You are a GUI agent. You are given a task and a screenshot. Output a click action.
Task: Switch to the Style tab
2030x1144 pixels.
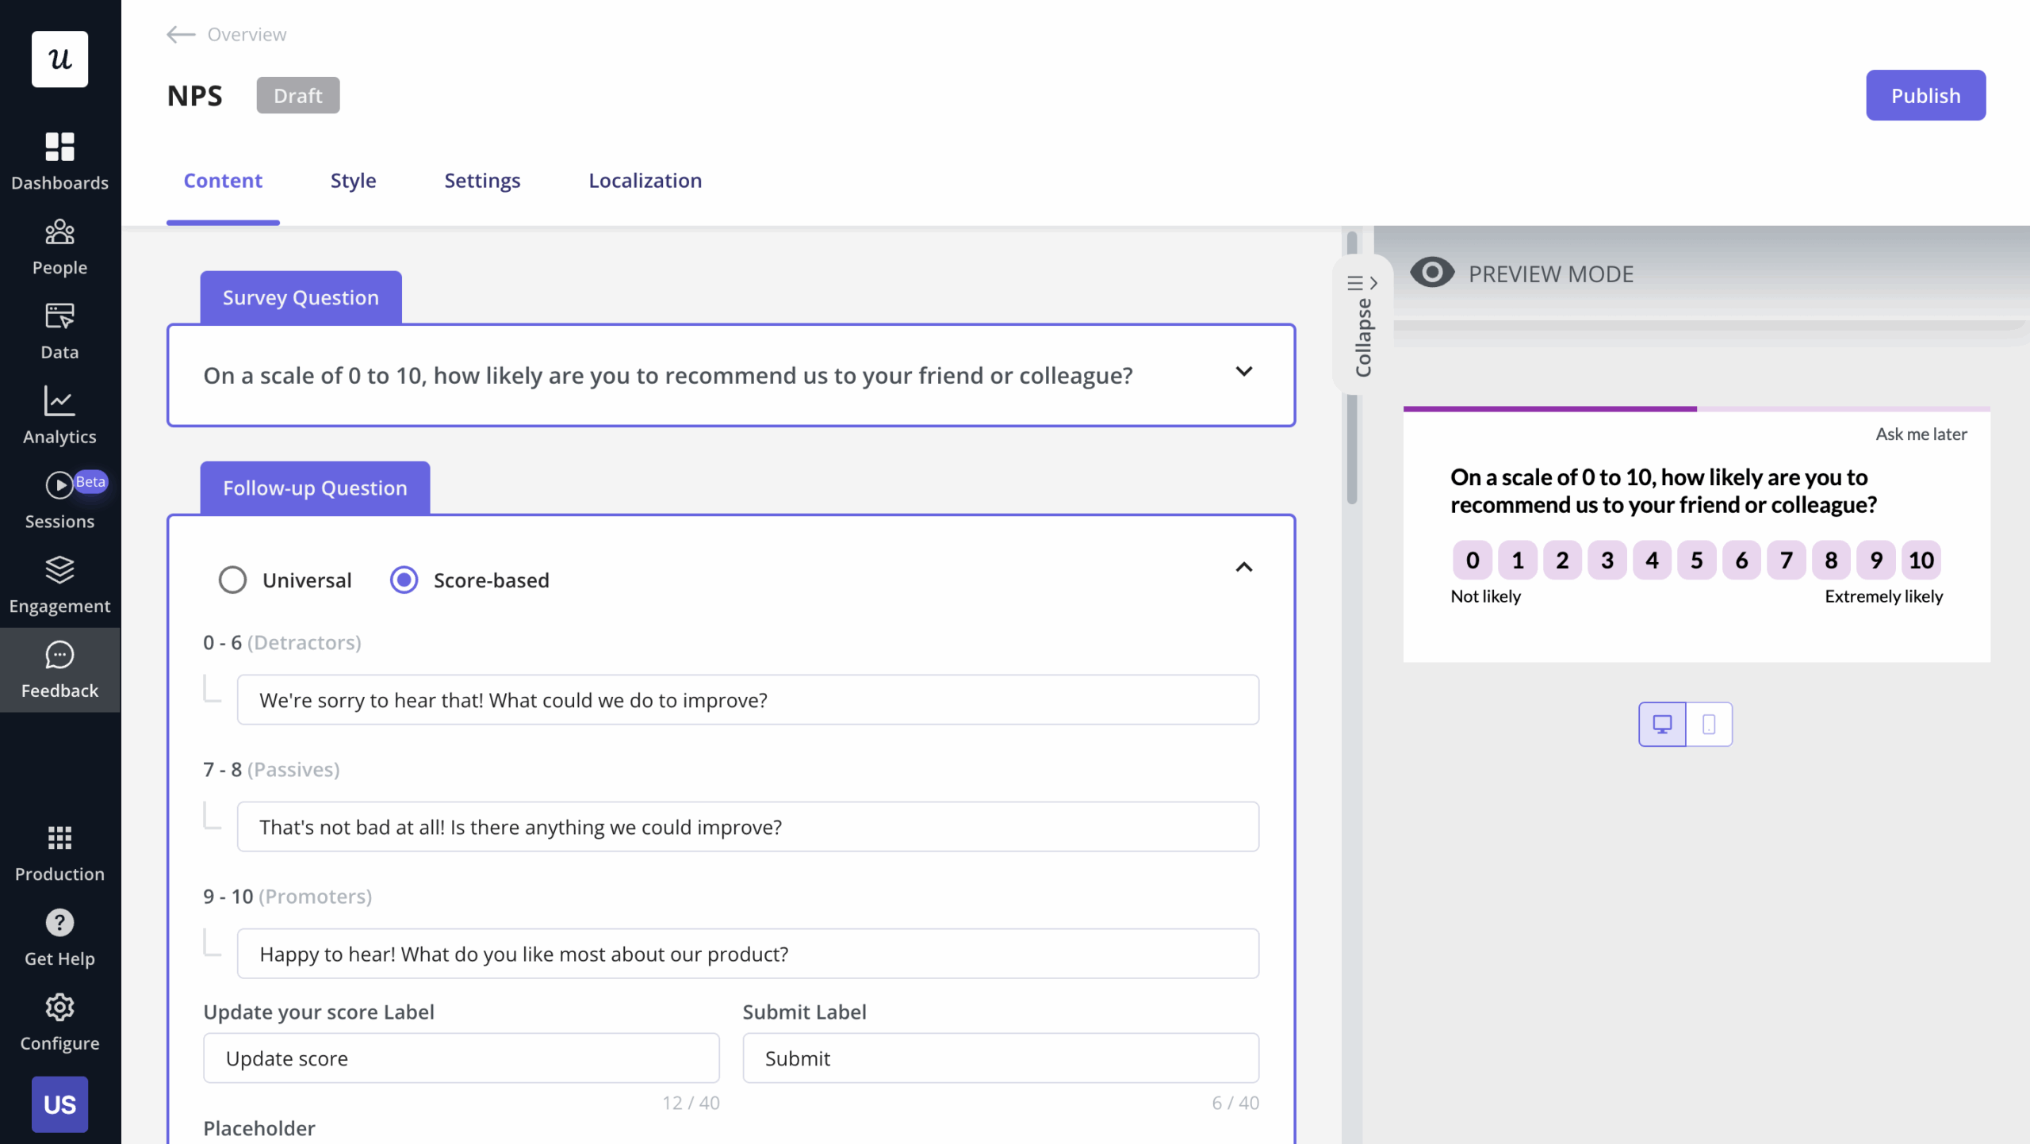tap(353, 181)
